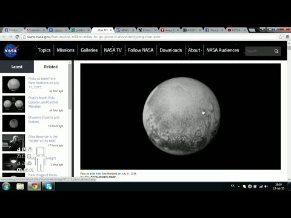Click the two-Plutos North Pole thumbnail

(13, 104)
